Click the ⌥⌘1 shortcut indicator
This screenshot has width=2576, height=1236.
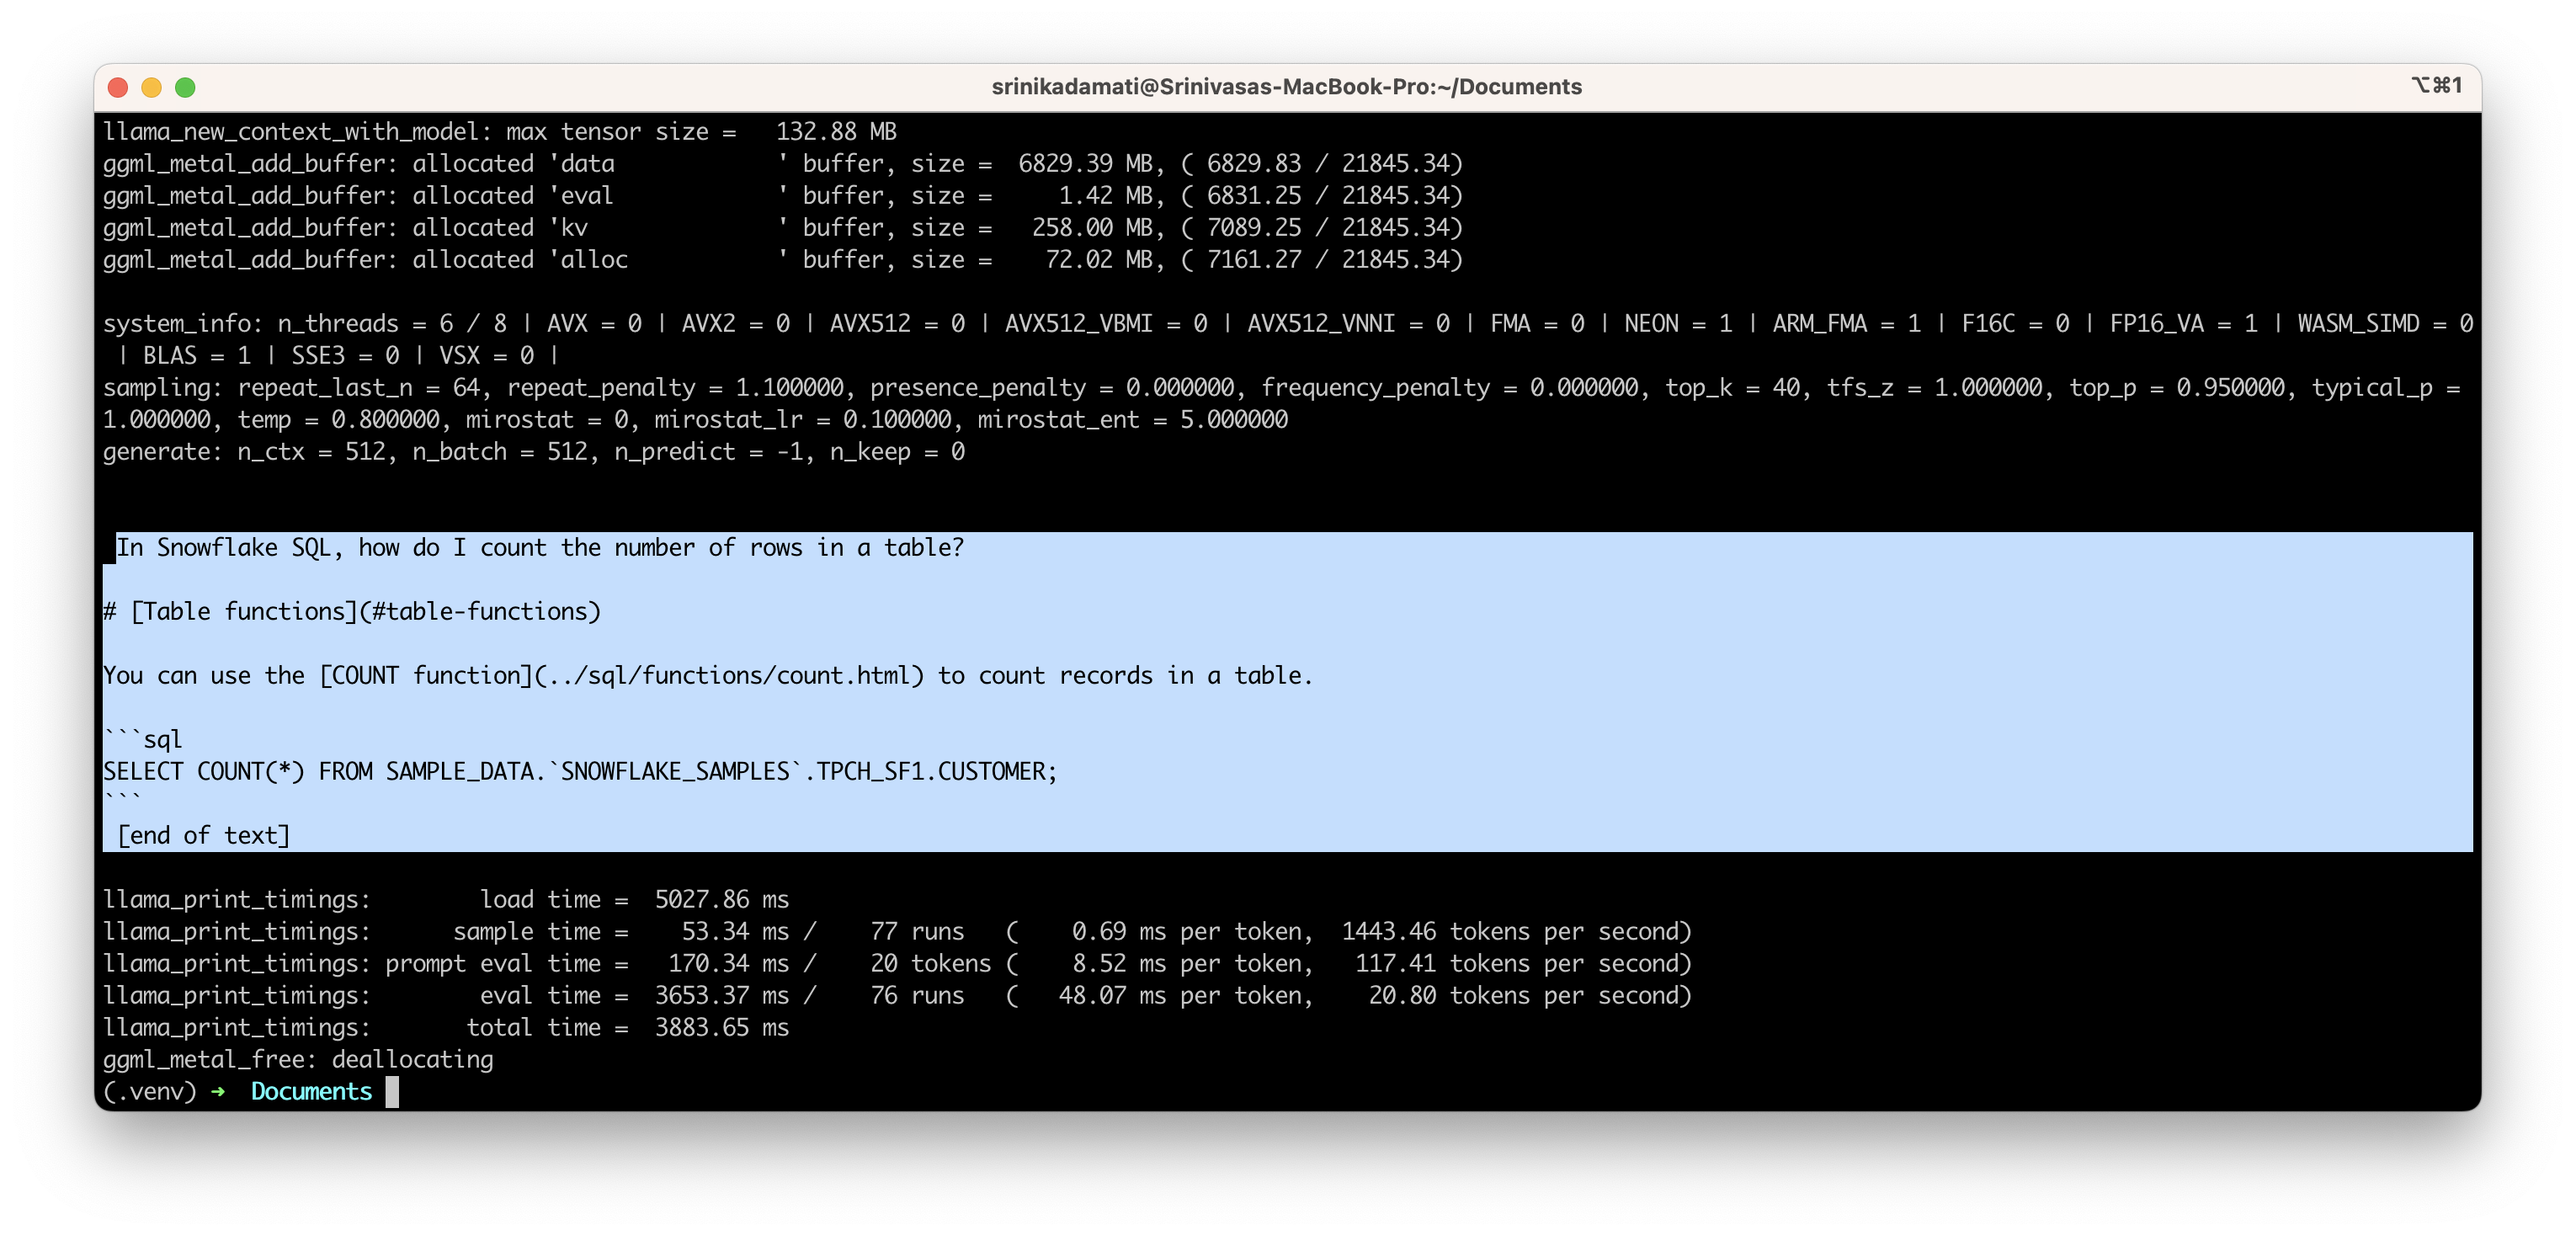coord(2436,85)
